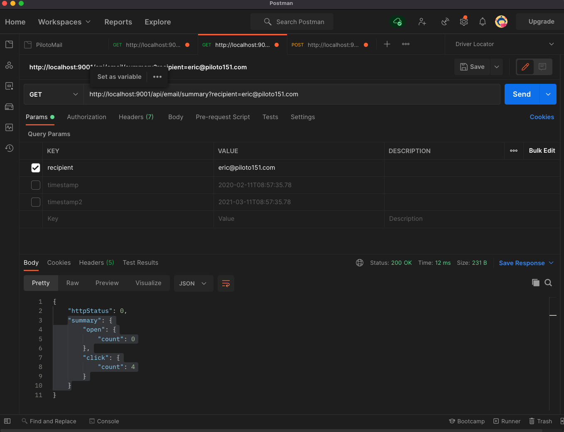Open Bootcamp from status bar
The image size is (564, 432).
coord(467,421)
